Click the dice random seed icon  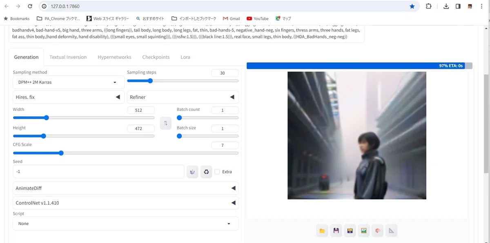[x=192, y=172]
